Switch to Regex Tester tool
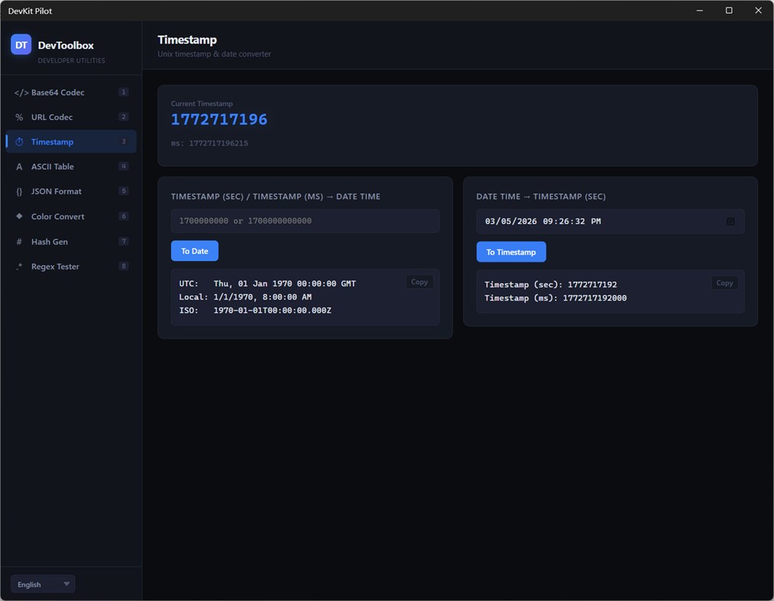This screenshot has width=774, height=601. (x=71, y=267)
